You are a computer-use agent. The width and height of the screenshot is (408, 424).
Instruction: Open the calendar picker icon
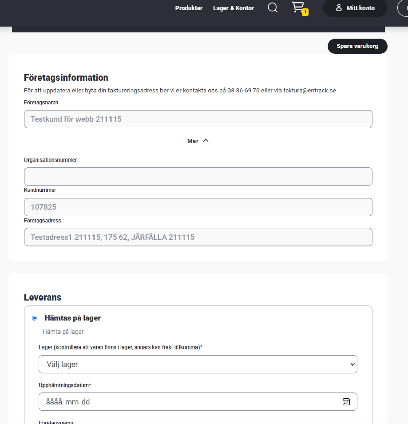click(x=346, y=402)
